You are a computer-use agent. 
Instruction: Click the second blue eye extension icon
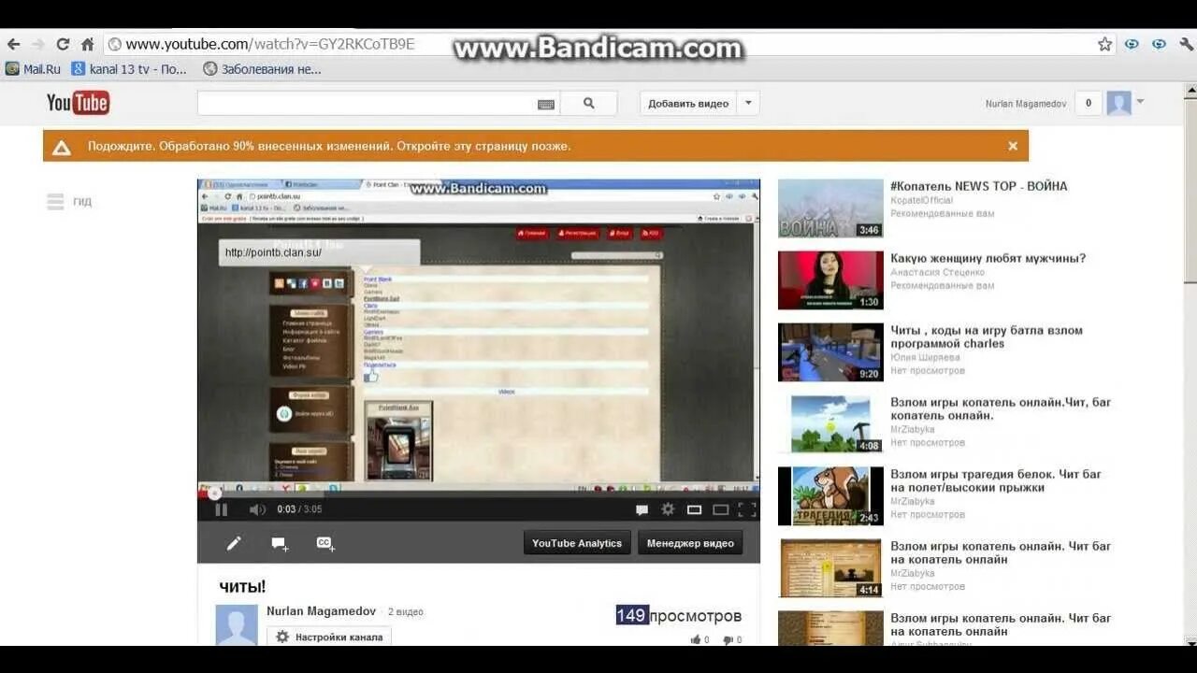1159,44
